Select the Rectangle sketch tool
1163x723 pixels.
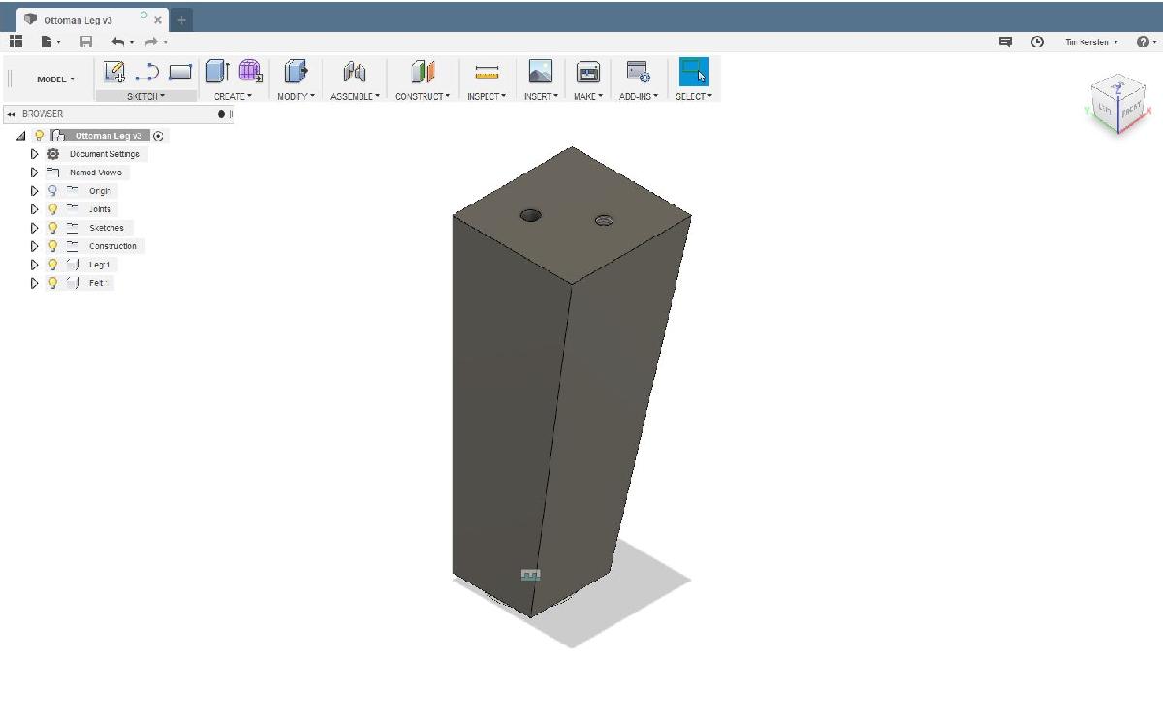click(x=180, y=72)
